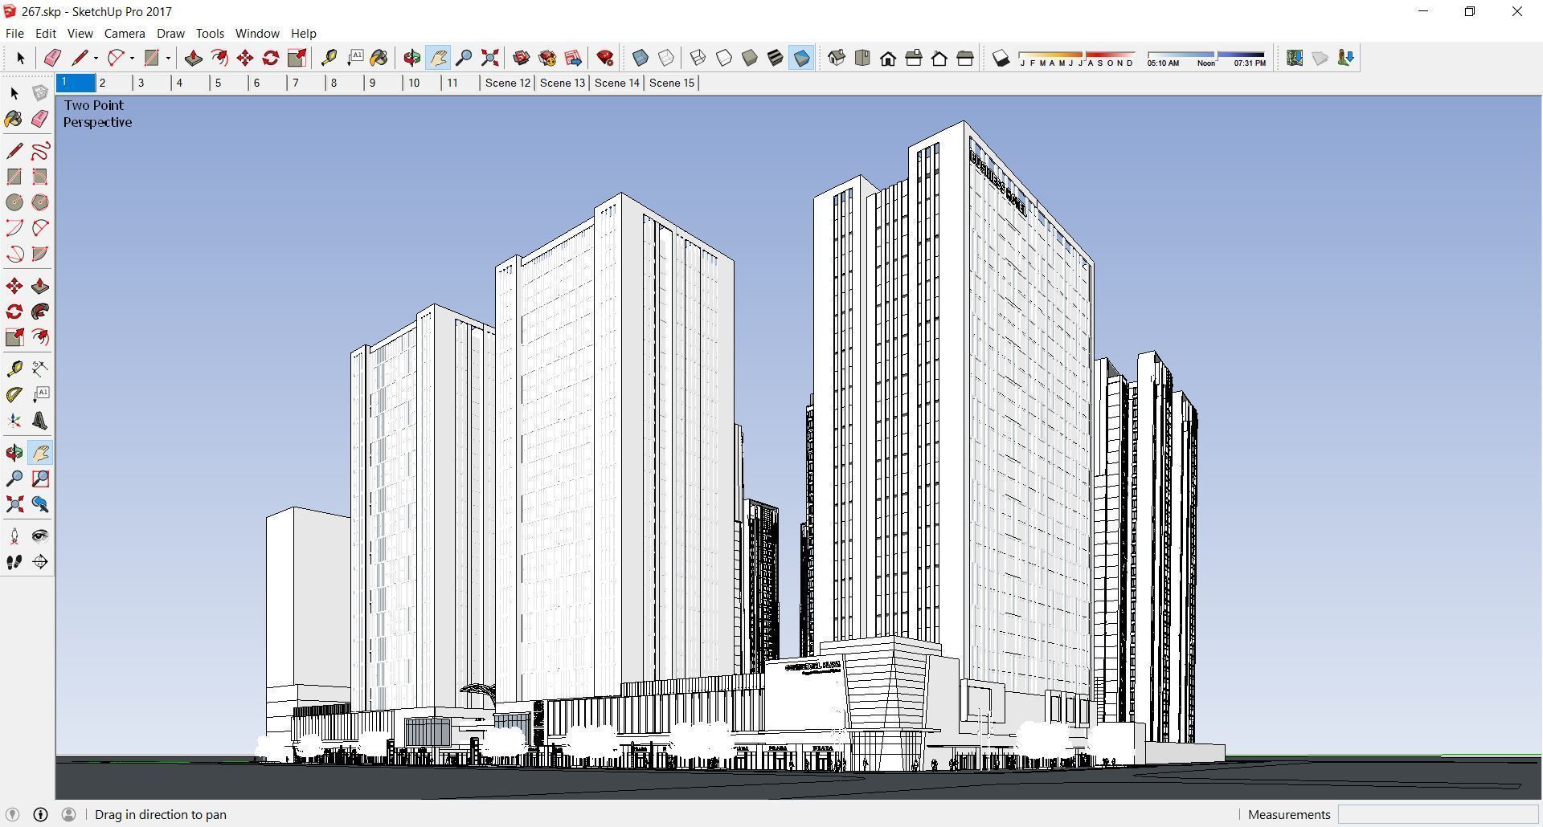Select the Make Component tool
Viewport: 1543px width, 827px height.
40,93
